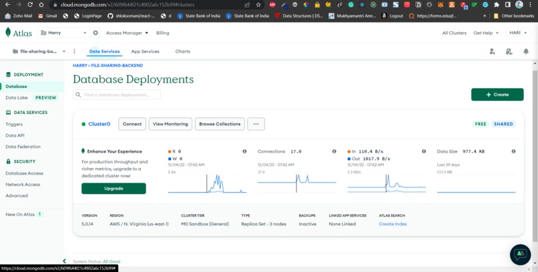Click the green Upgrade button
The image size is (538, 272).
113,189
